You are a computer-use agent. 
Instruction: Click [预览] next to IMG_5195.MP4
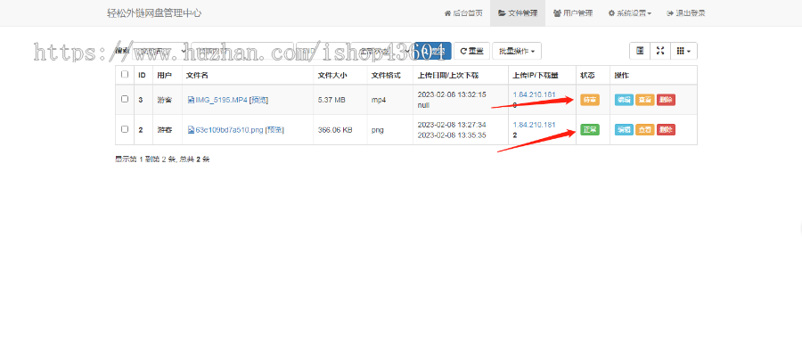point(258,100)
